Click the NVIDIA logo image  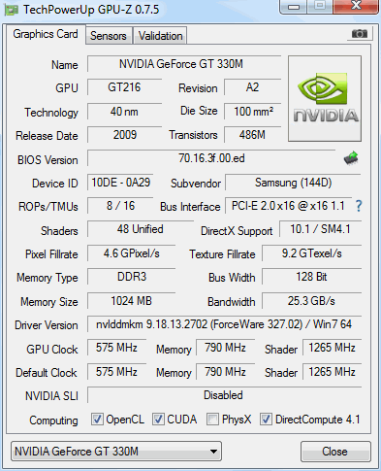[325, 98]
